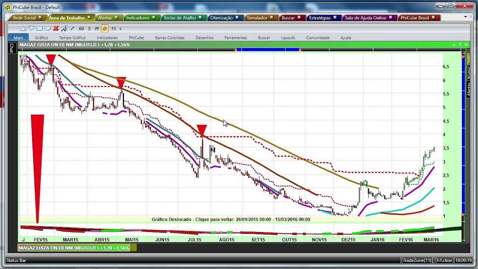Image resolution: width=478 pixels, height=269 pixels.
Task: Open the Barras Coloridas ribbon menu
Action: [x=170, y=38]
